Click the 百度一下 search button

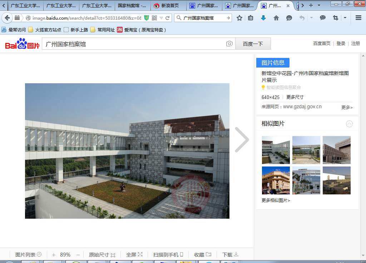tap(253, 44)
